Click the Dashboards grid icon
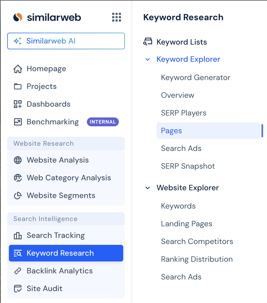 click(x=18, y=104)
